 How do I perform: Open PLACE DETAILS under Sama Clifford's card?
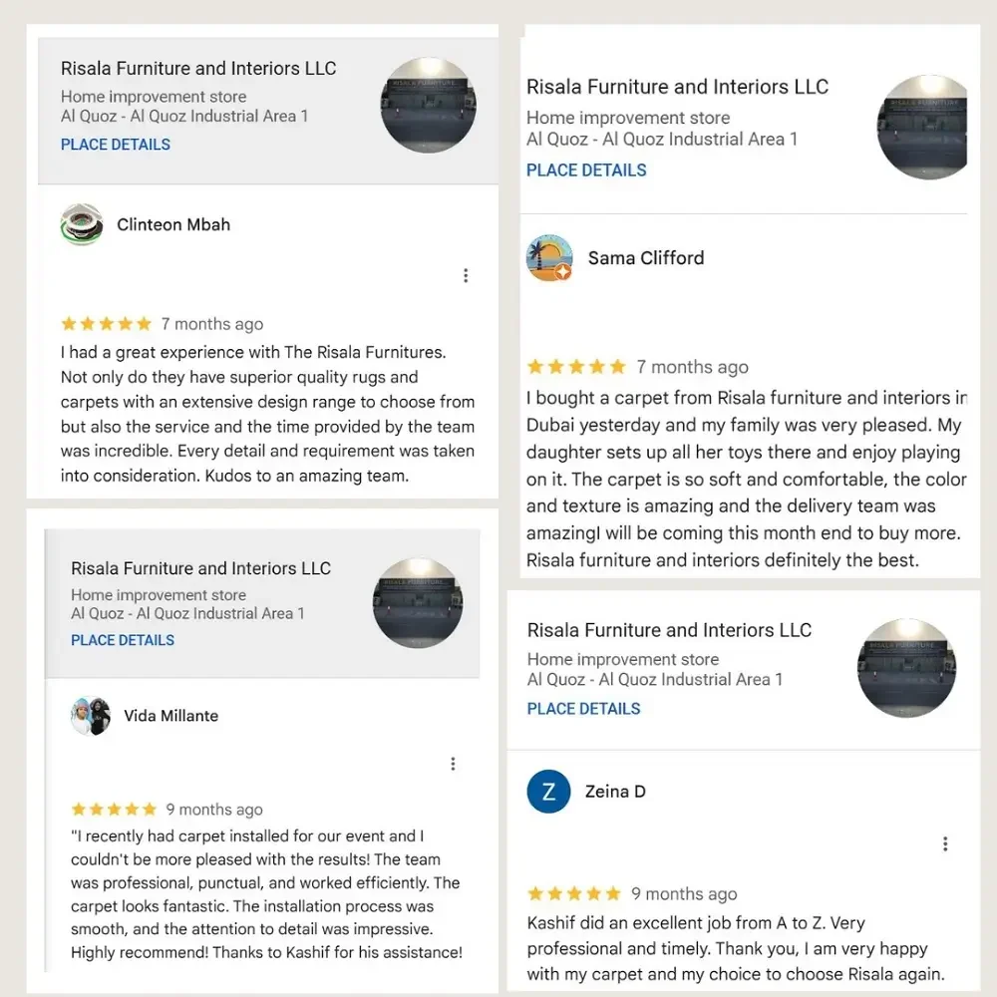[585, 169]
